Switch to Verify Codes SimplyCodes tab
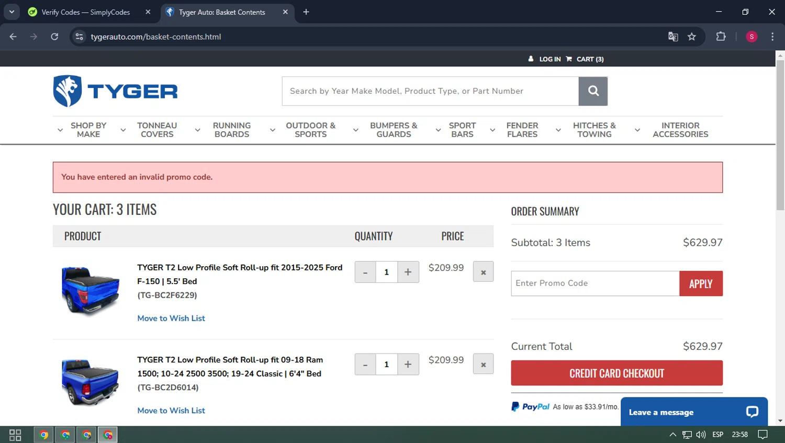This screenshot has height=443, width=785. coord(85,12)
